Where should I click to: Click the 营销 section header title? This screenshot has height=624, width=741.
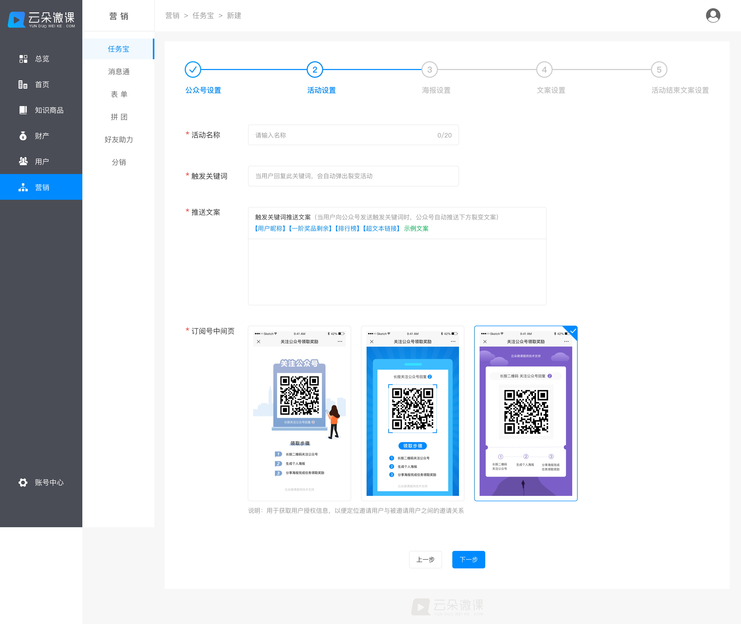click(x=119, y=16)
